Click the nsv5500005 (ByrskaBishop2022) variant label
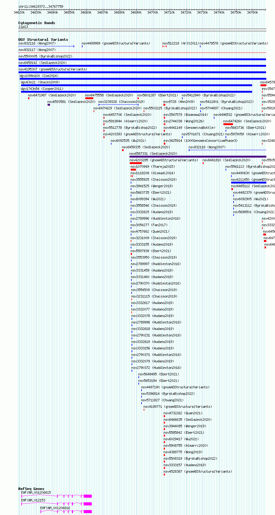Viewport: 275px width, 515px height. pyautogui.click(x=45, y=56)
